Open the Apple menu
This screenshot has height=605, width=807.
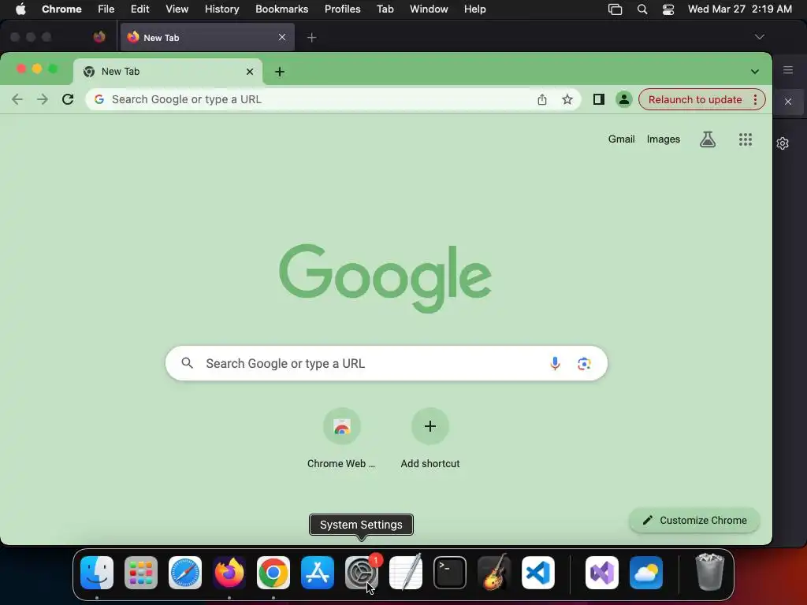point(20,9)
